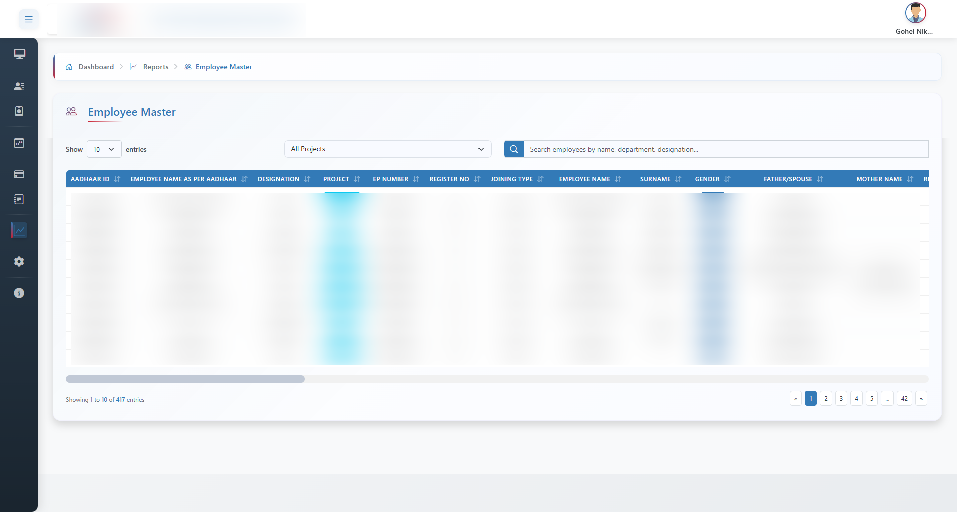The image size is (957, 512).
Task: Open the Show entries dropdown set to 10
Action: coord(103,149)
